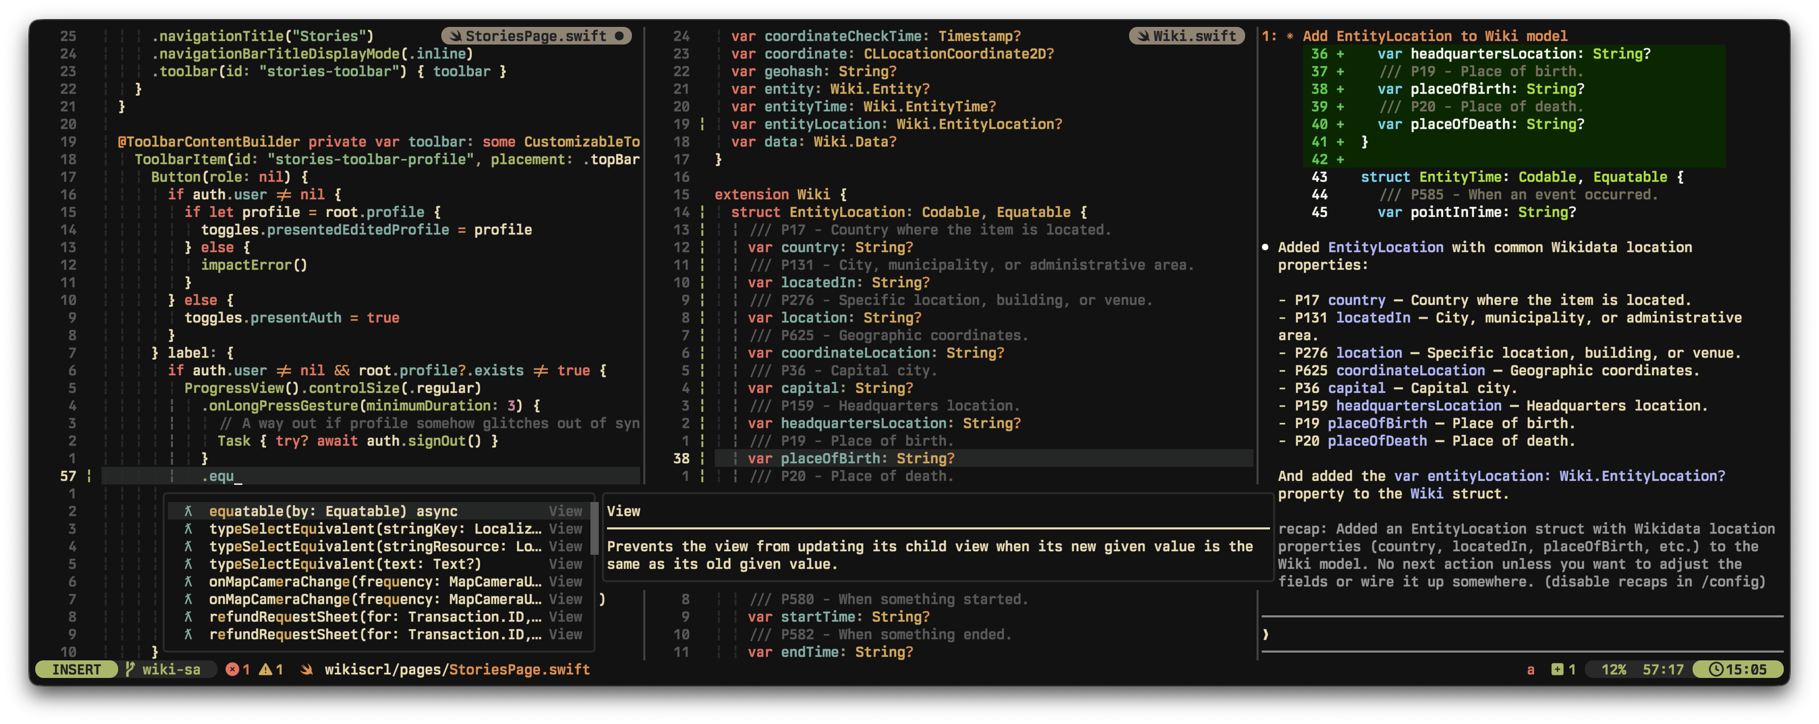This screenshot has height=724, width=1819.
Task: Click the INSERT mode indicator
Action: tap(76, 669)
